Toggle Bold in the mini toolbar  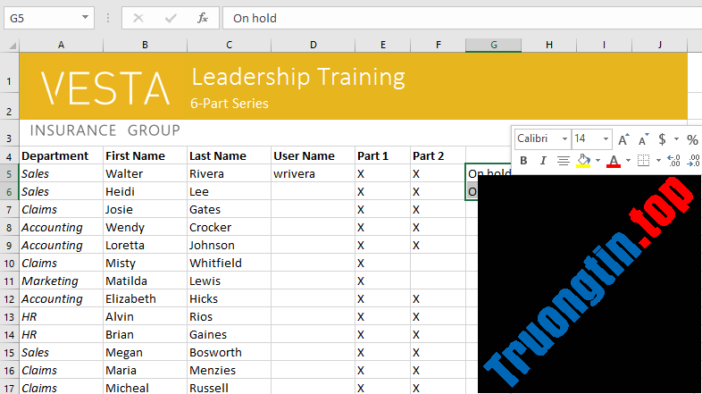coord(523,160)
